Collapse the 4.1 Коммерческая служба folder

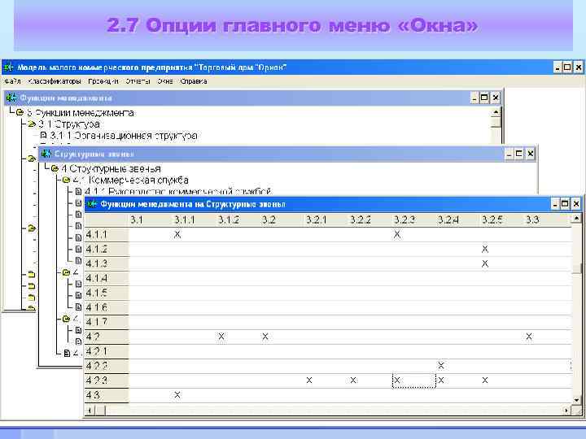pos(67,180)
